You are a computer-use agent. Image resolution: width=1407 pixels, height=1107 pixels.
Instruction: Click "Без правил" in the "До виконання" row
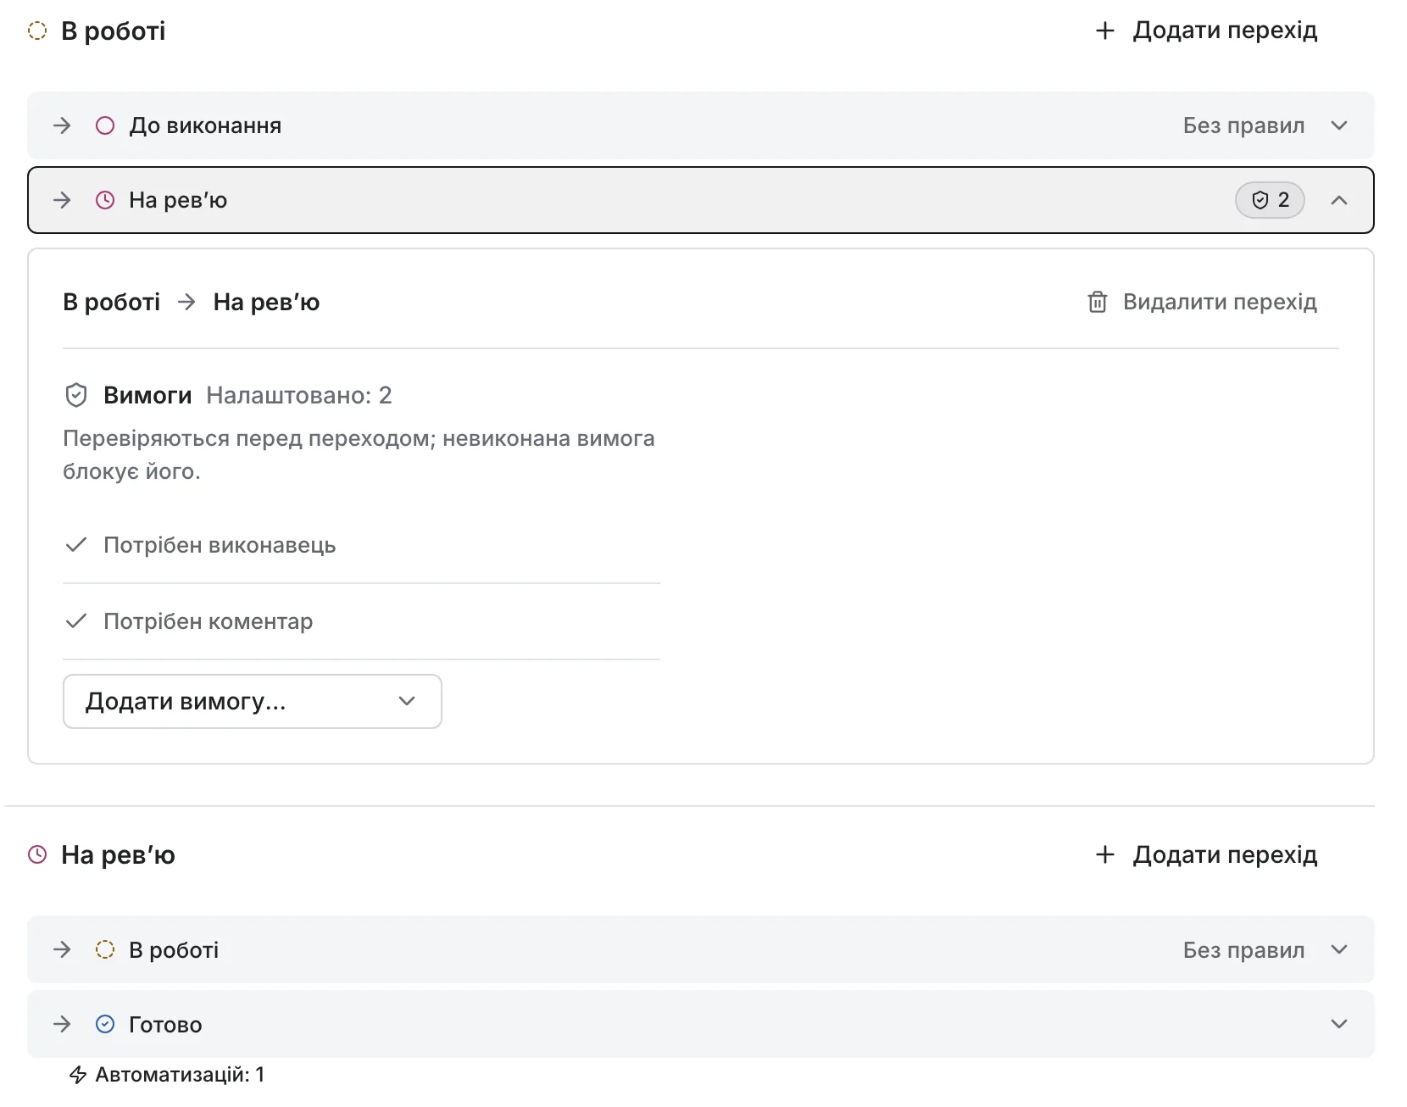coord(1243,125)
